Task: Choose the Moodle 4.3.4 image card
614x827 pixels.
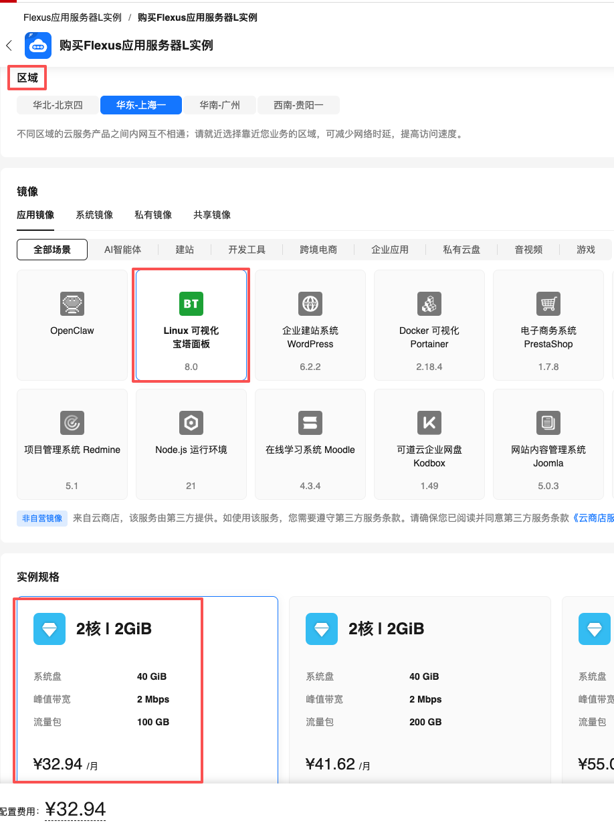Action: coord(310,444)
